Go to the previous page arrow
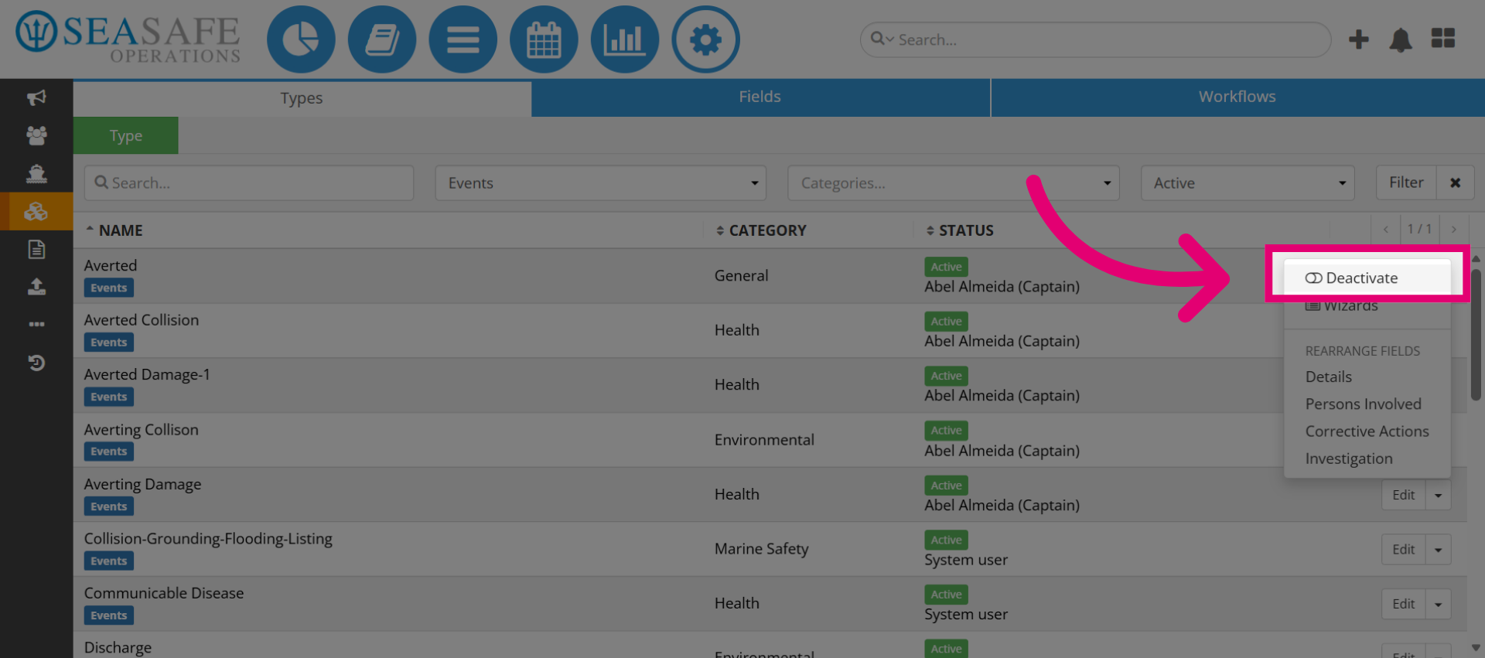The image size is (1485, 658). point(1385,230)
